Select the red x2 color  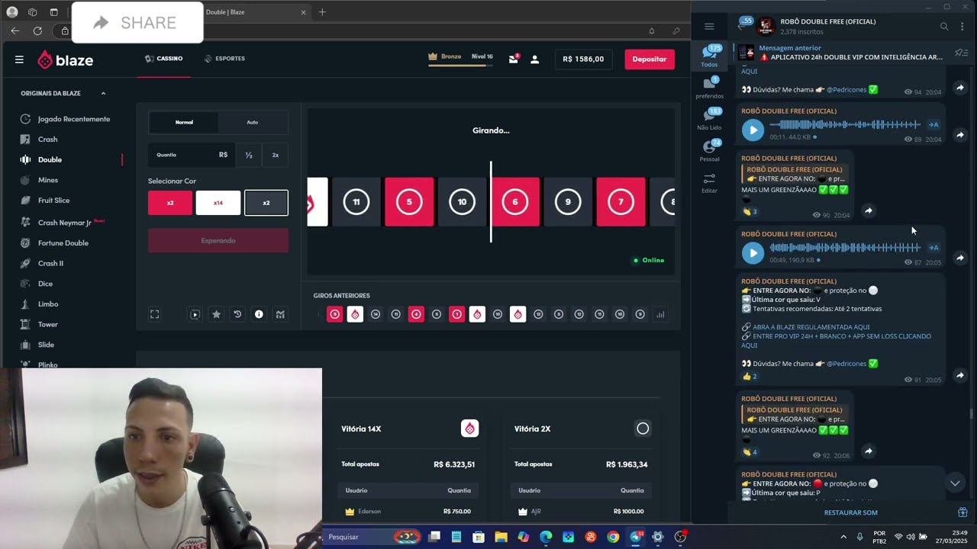[x=170, y=203]
